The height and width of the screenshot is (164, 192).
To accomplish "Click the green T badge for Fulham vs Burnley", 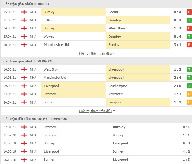I will point(189,20).
